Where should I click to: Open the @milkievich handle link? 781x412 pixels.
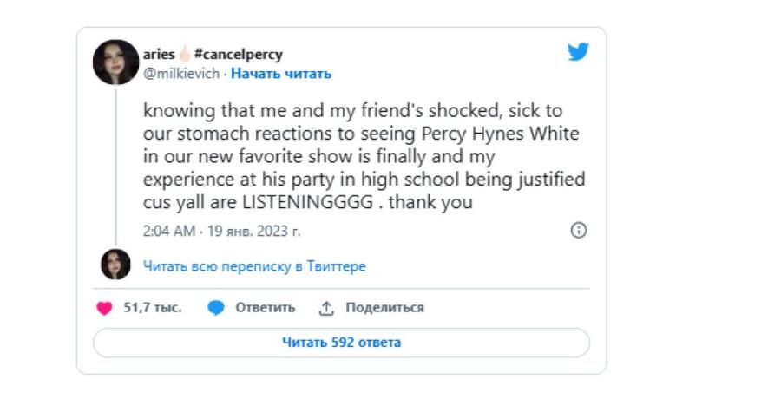pos(181,74)
